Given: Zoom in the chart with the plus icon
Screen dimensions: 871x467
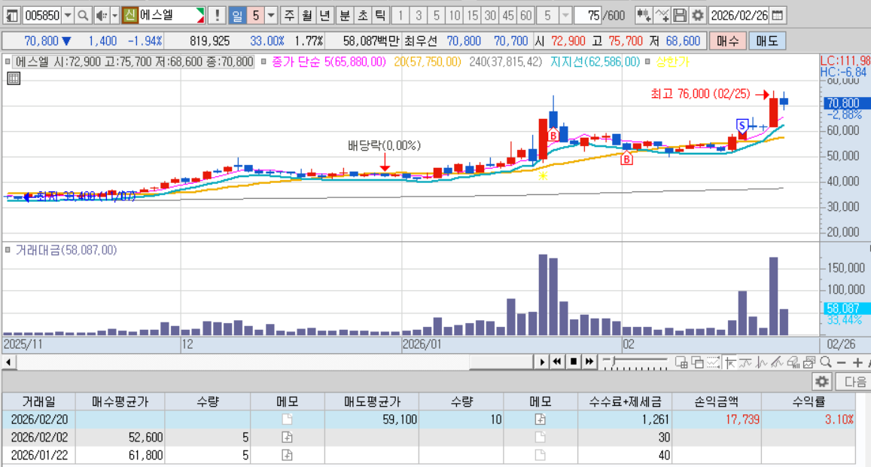Looking at the screenshot, I should coord(857,362).
